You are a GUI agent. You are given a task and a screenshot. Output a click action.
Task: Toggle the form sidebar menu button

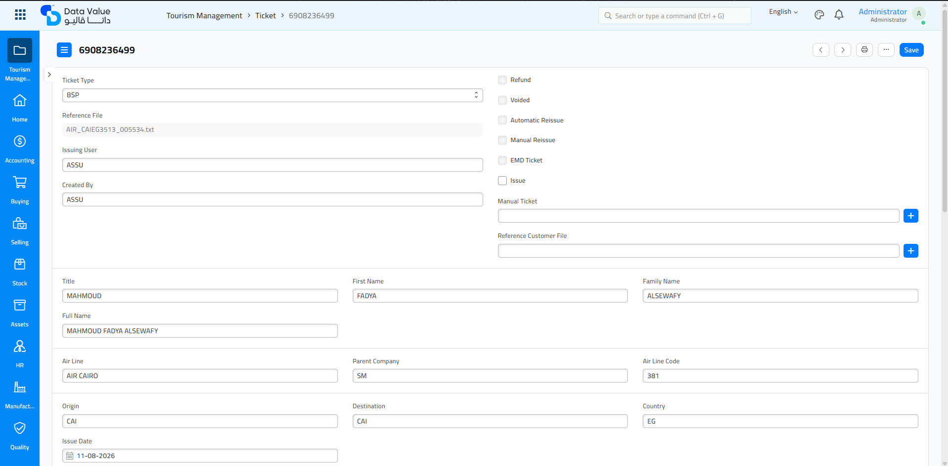tap(64, 50)
